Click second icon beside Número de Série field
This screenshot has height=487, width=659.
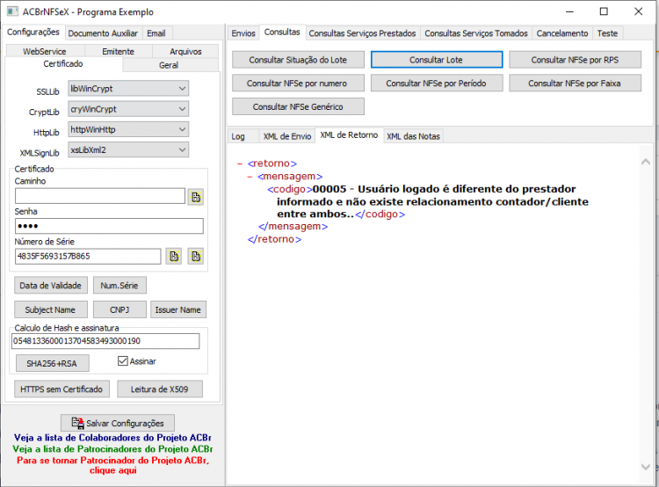[196, 256]
